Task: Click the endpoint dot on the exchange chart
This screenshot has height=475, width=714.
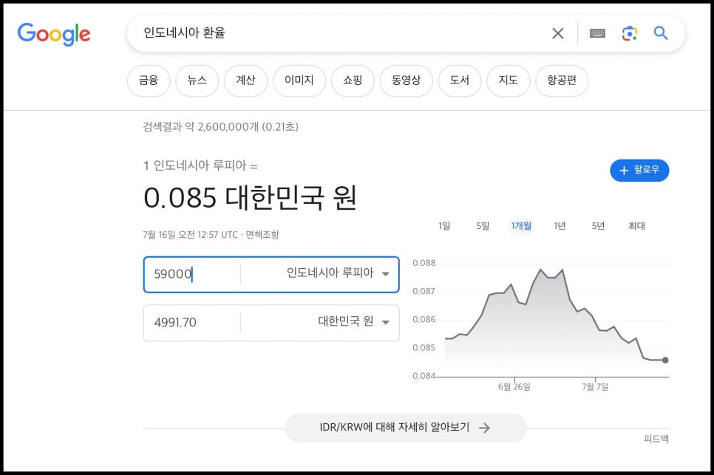Action: pyautogui.click(x=665, y=360)
